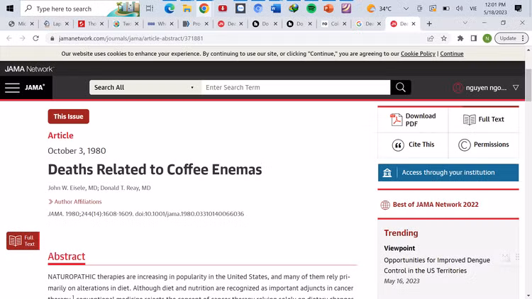Open the Cookie Policy link
Viewport: 532px width, 299px height.
click(418, 54)
